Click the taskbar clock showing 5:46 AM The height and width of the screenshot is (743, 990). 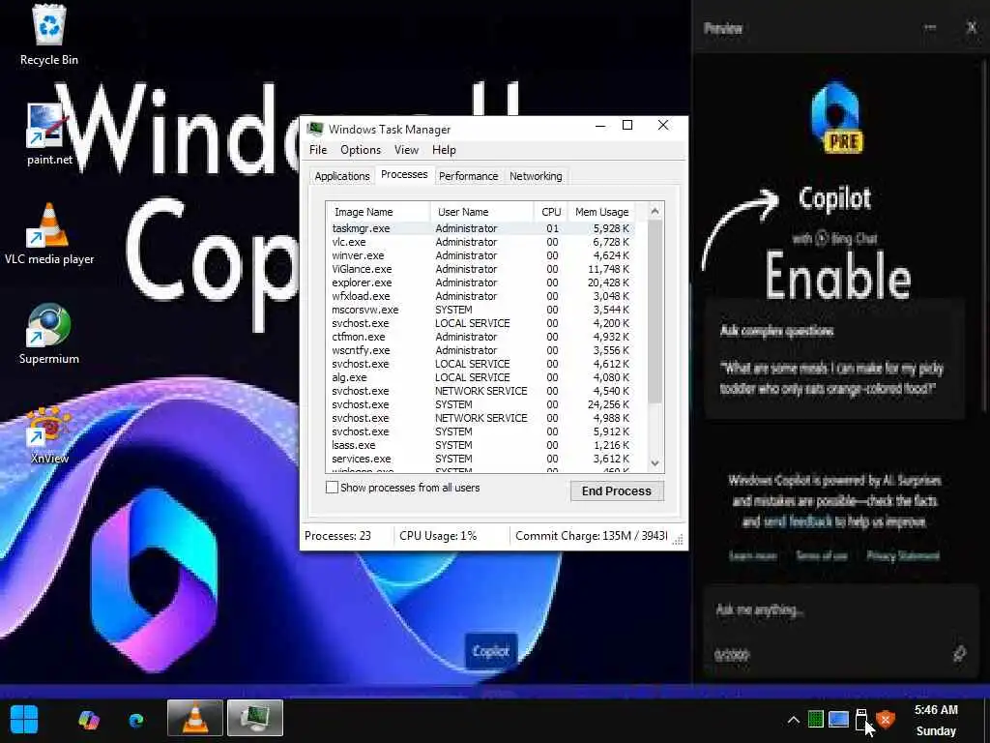(x=936, y=720)
